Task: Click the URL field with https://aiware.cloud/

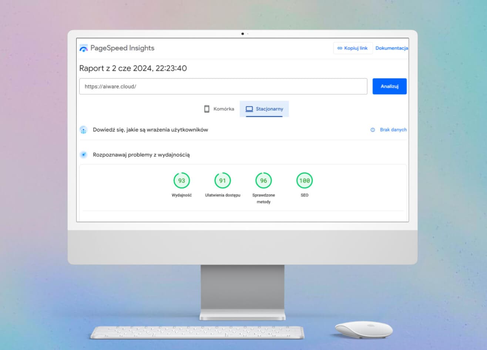Action: 223,86
